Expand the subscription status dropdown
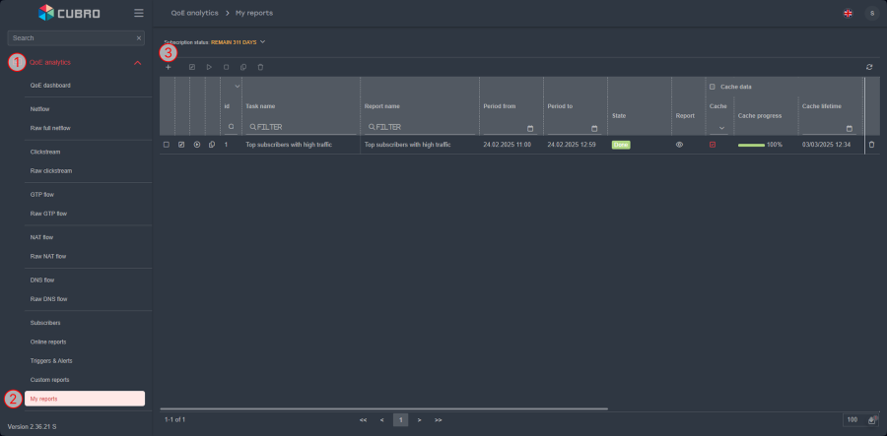 coord(263,42)
